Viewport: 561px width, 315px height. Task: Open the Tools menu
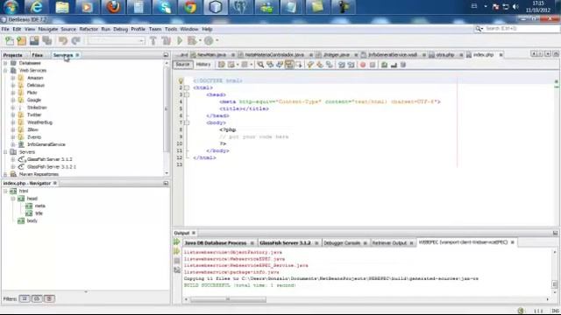(x=171, y=29)
